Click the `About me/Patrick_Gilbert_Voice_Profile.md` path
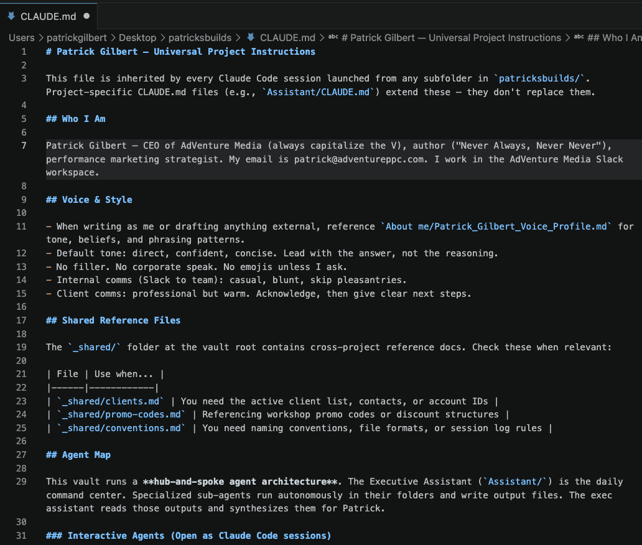 pyautogui.click(x=496, y=226)
